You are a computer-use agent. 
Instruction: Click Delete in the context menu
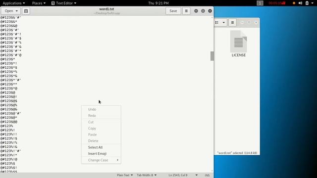tap(101, 141)
